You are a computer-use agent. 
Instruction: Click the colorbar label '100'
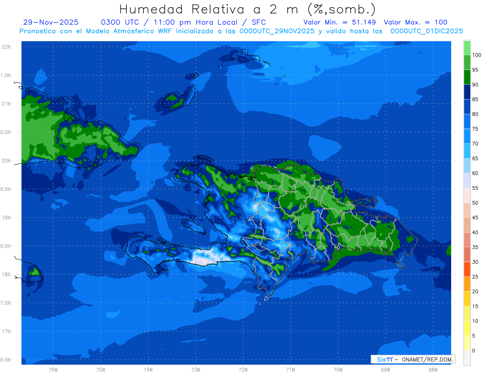tap(476, 55)
